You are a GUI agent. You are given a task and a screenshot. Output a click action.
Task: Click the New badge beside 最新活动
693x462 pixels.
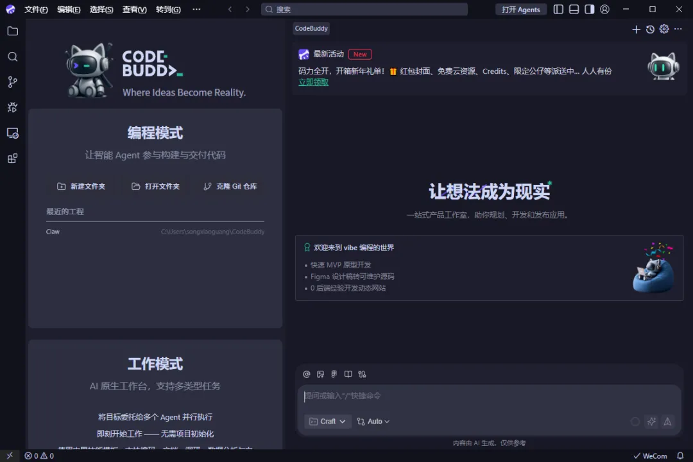pyautogui.click(x=360, y=55)
